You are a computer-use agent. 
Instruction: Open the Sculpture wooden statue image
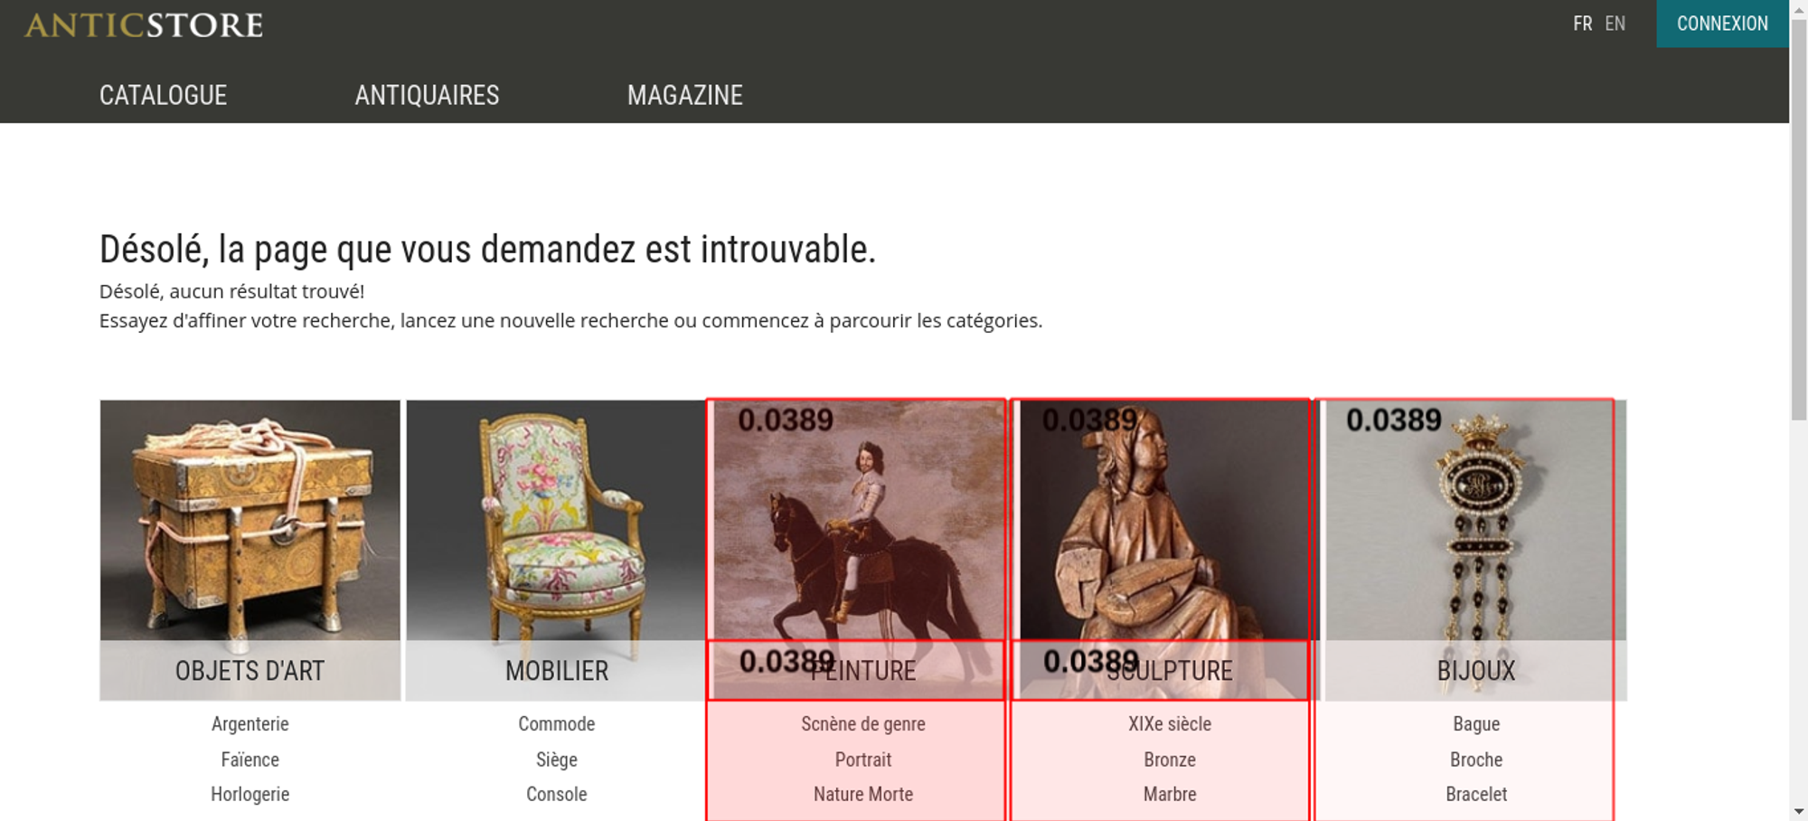1164,521
